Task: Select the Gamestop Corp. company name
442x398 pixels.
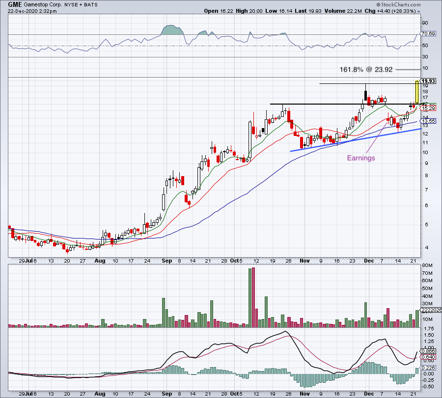Action: click(43, 4)
